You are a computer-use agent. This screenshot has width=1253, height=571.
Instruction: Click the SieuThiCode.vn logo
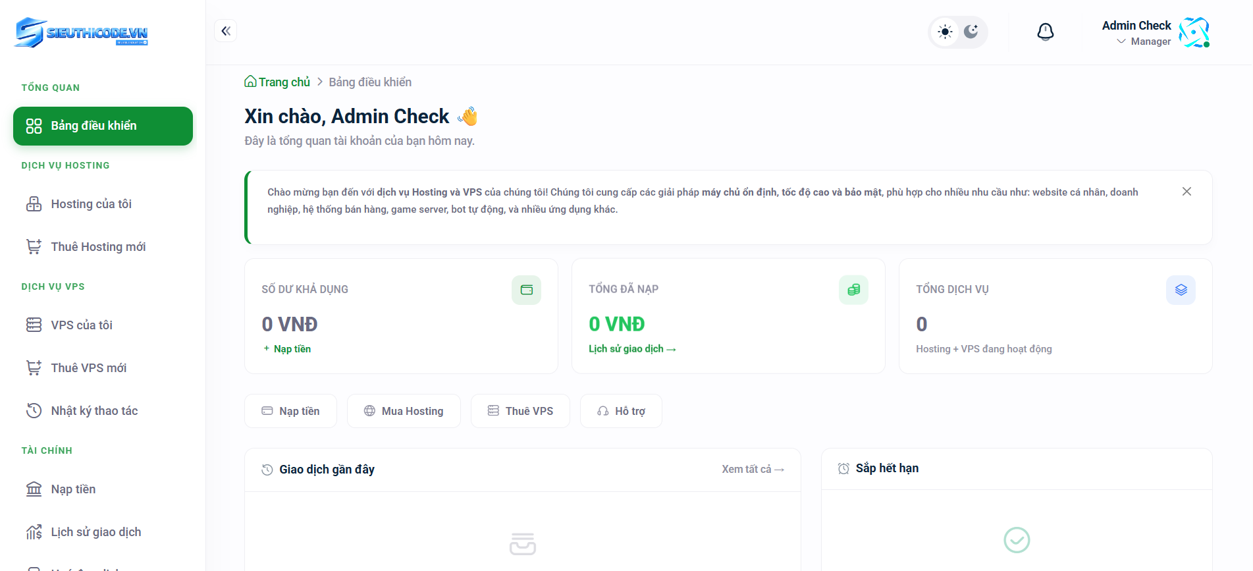pyautogui.click(x=82, y=32)
